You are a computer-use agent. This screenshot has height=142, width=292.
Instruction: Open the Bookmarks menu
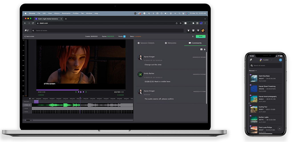(x=66, y=13)
